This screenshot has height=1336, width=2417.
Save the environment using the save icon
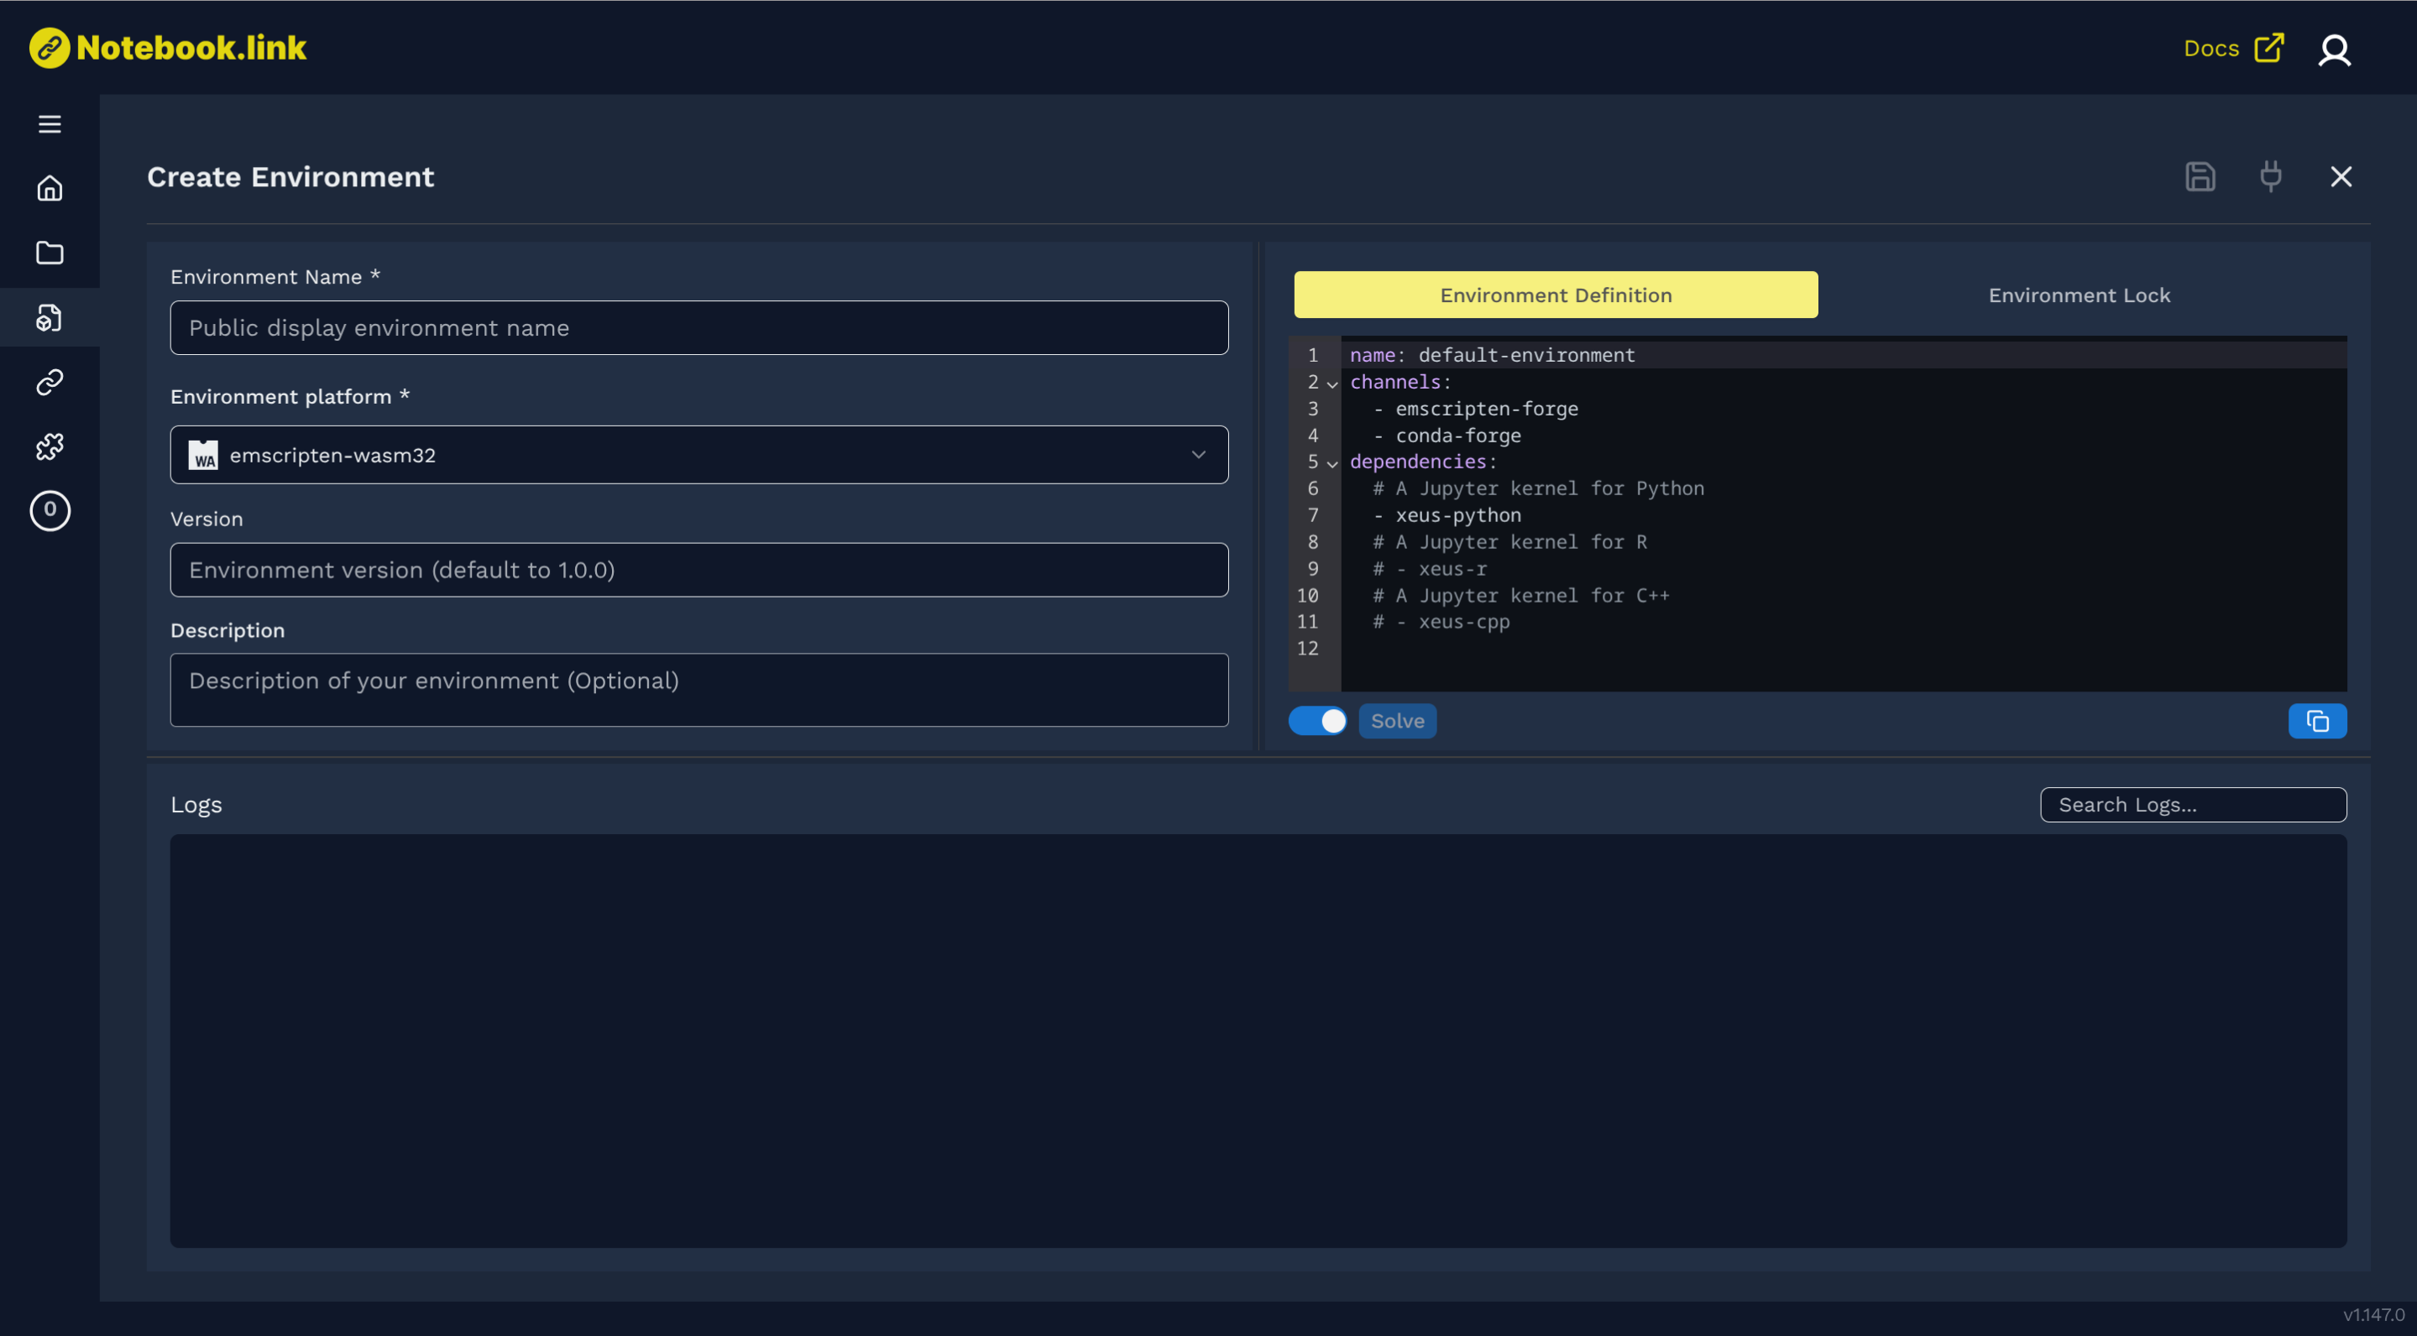[x=2201, y=176]
